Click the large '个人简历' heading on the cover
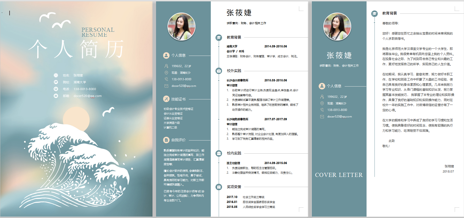Screen dimensions: 464x218 tap(76, 49)
